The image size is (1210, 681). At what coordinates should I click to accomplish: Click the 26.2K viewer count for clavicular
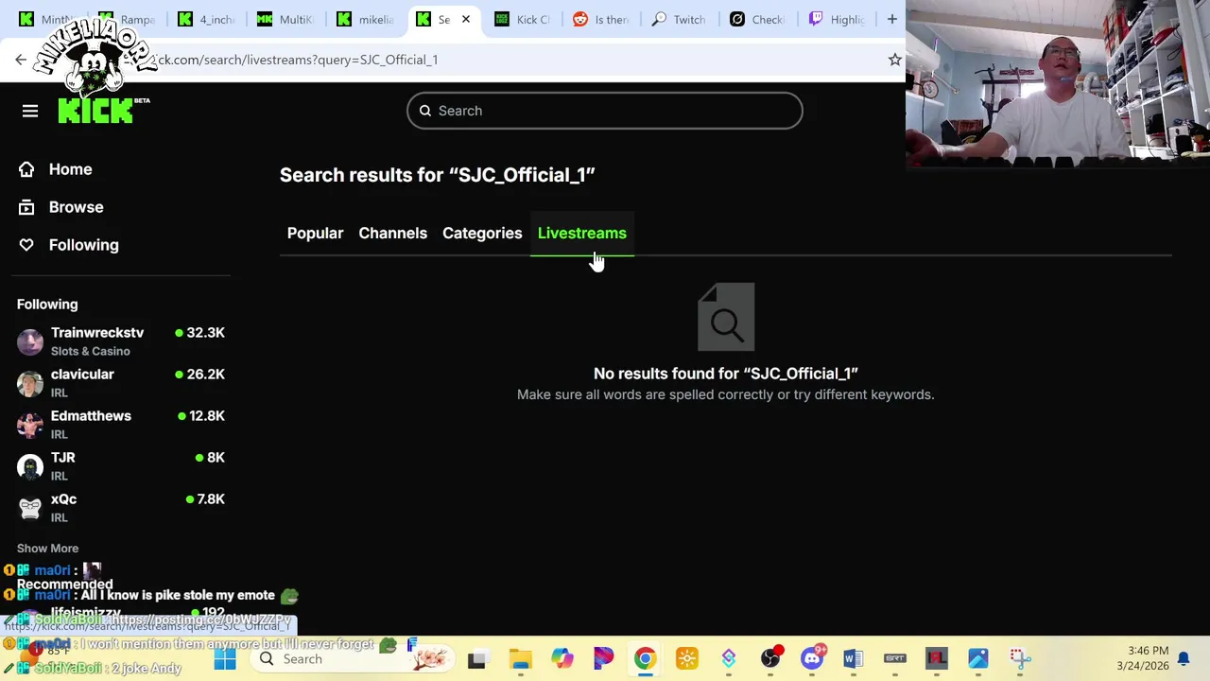[x=205, y=375]
